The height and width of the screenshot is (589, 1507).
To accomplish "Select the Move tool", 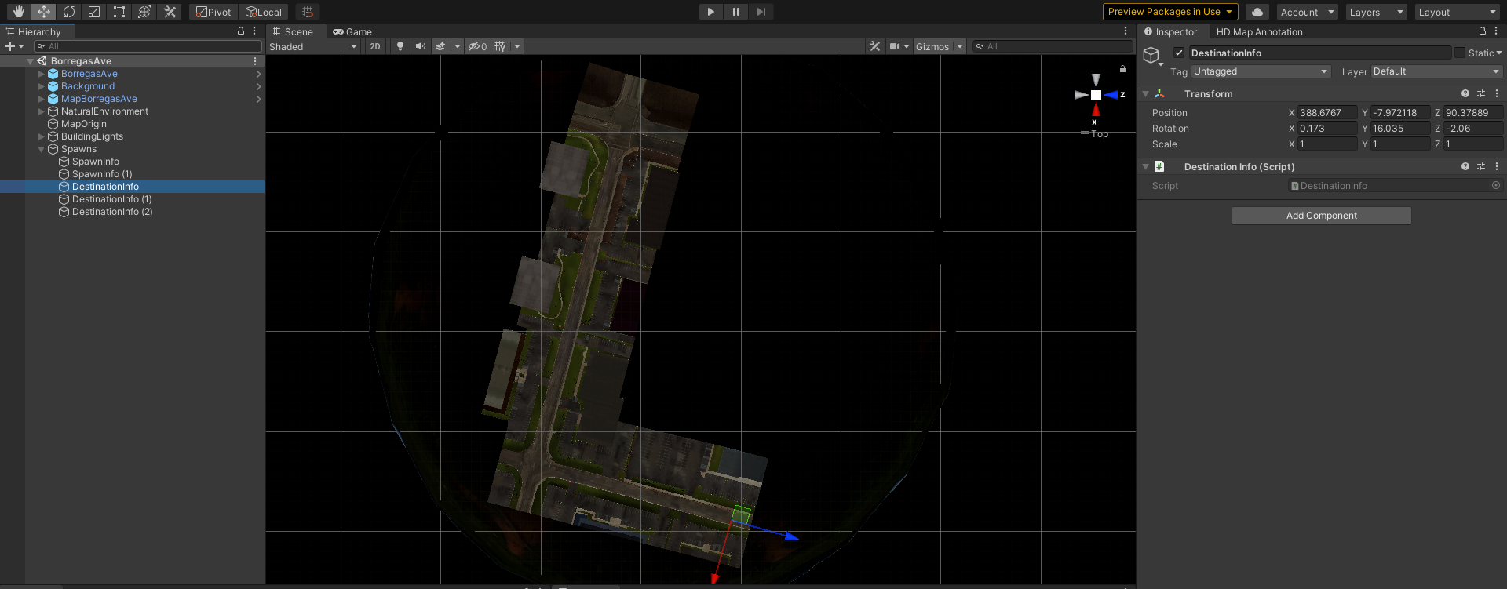I will (x=44, y=12).
